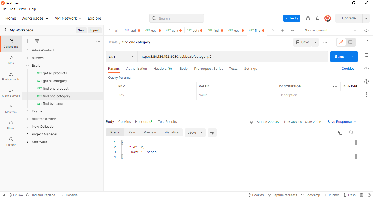Select the Mock Servers icon
The height and width of the screenshot is (198, 373).
click(11, 93)
